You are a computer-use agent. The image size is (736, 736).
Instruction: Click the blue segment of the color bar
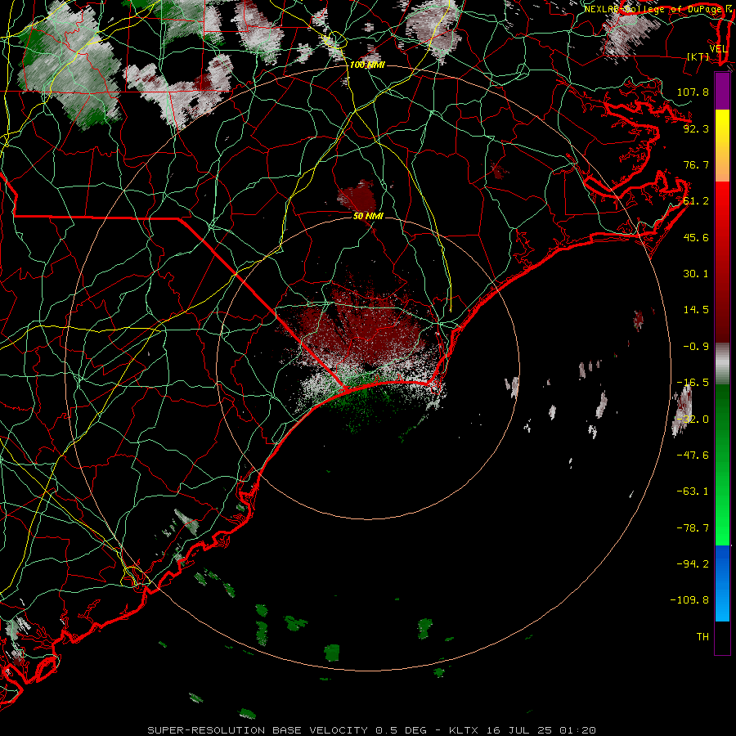pos(722,583)
